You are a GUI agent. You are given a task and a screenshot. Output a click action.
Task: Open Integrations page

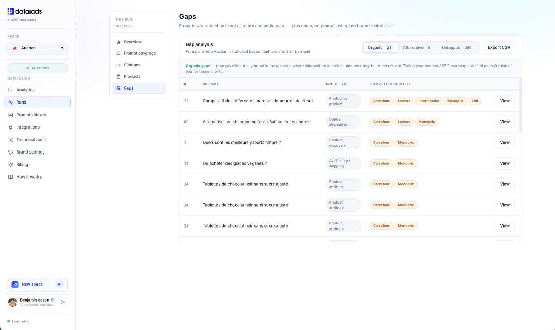(37, 127)
